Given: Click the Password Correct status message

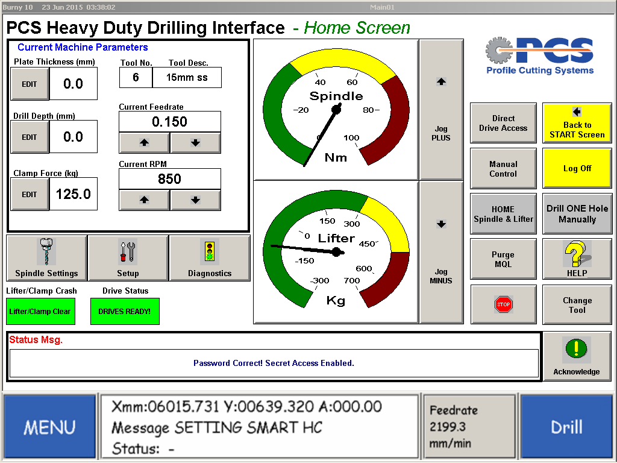Looking at the screenshot, I should [274, 363].
